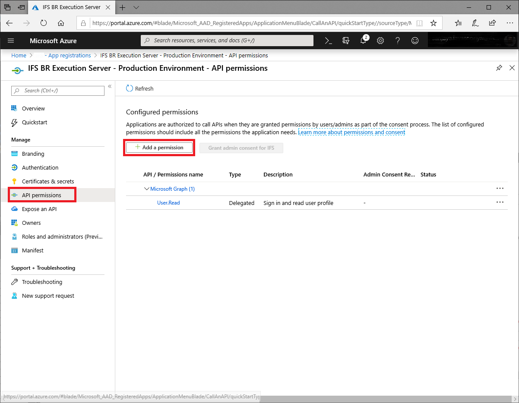Click the help question mark icon
This screenshot has height=403, width=519.
click(x=398, y=41)
